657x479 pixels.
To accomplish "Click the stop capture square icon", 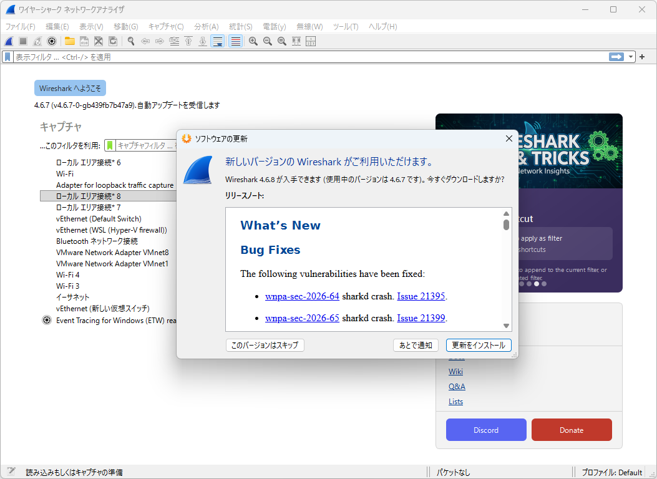I will [23, 41].
